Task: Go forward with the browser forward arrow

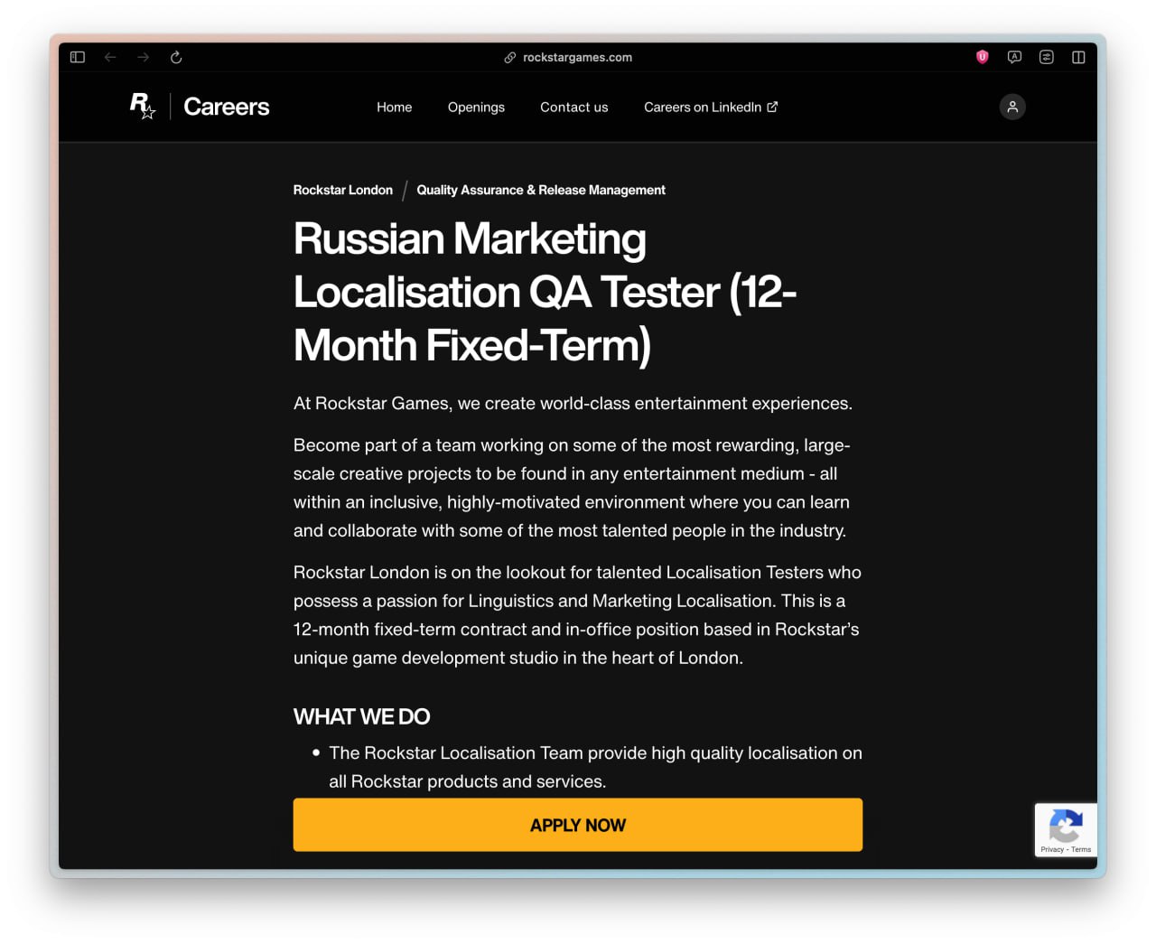Action: point(143,57)
